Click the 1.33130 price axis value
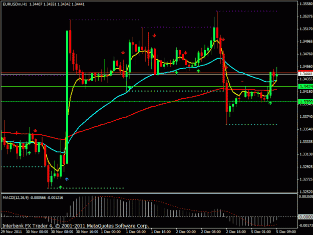The height and width of the screenshot is (235, 313). [x=306, y=154]
